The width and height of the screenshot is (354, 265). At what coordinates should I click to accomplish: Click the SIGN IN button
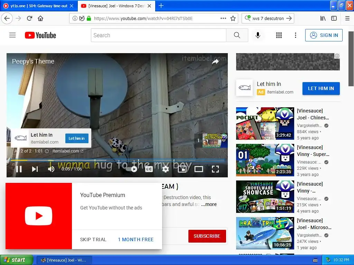[x=324, y=35]
